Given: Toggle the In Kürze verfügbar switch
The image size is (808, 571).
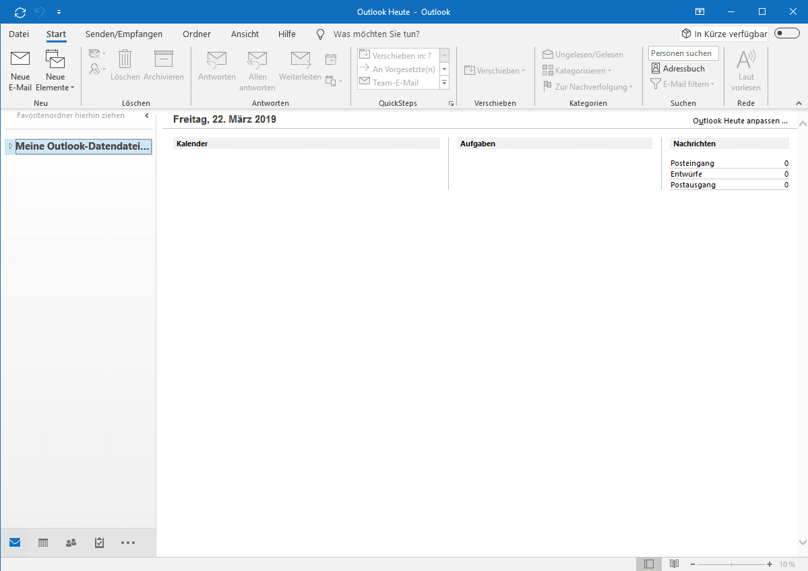Looking at the screenshot, I should tap(787, 34).
